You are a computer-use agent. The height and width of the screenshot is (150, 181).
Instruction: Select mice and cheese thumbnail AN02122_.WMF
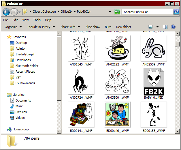[x=117, y=48]
